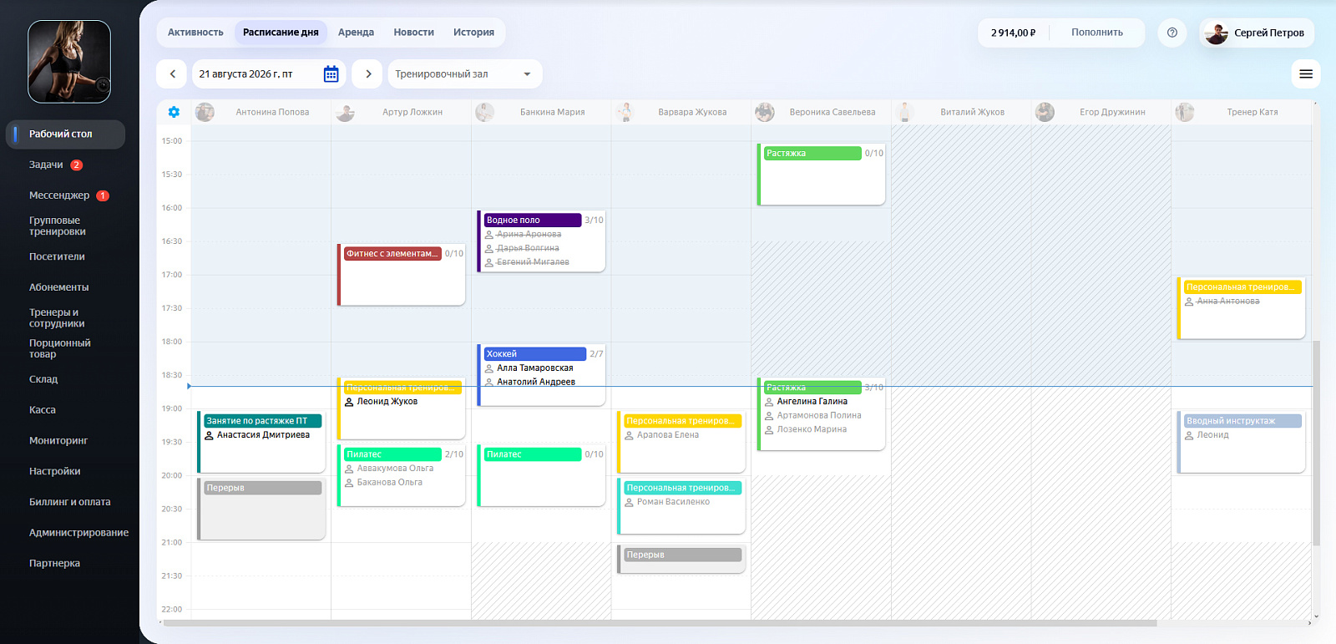Viewport: 1336px width, 644px height.
Task: Click Банкина Мария trainer avatar
Action: [x=484, y=112]
